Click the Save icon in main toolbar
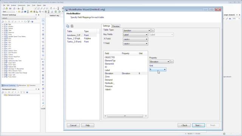The width and height of the screenshot is (242, 136). (10, 8)
